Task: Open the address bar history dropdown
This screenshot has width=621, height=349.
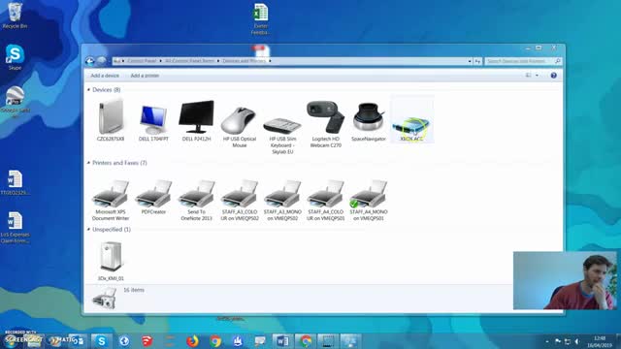Action: coord(470,61)
